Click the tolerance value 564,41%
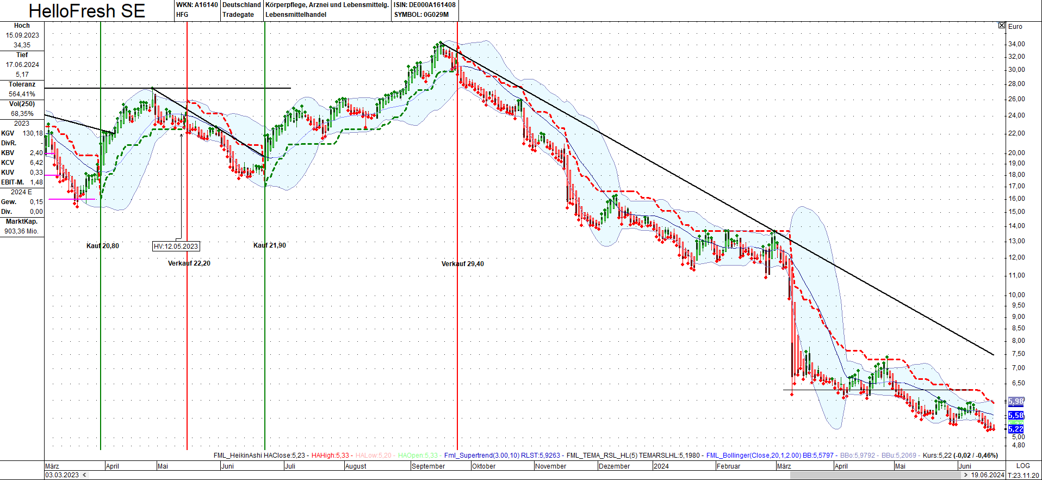The image size is (1042, 480). [x=22, y=94]
